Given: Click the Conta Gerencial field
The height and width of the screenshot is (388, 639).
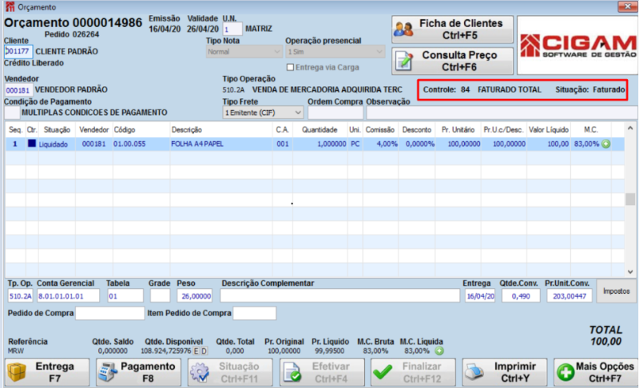Looking at the screenshot, I should (x=68, y=296).
